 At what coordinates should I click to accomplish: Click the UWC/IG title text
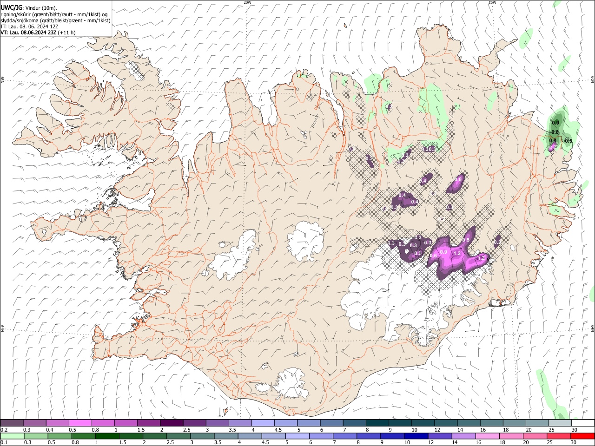tap(11, 8)
